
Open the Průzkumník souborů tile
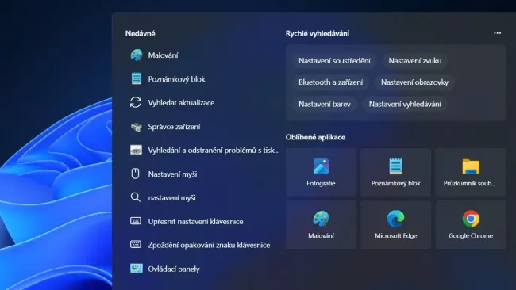471,173
